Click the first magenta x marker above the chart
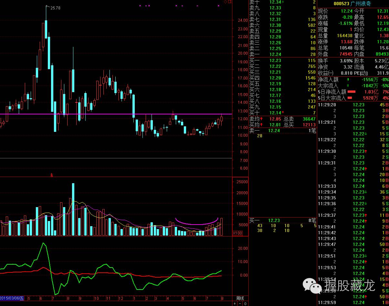Image resolution: width=389 pixels, height=306 pixels. coord(140,6)
